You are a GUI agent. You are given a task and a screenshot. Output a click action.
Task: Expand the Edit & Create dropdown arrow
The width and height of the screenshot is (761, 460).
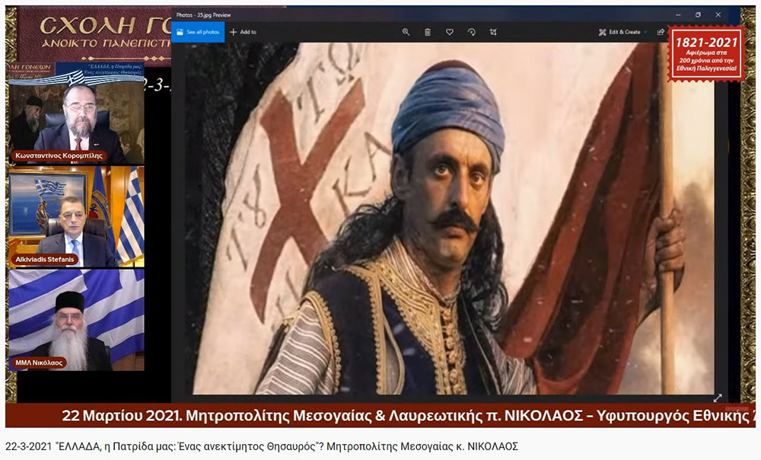tap(645, 32)
